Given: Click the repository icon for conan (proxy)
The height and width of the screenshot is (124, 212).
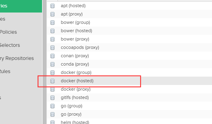Looking at the screenshot, I should [x=53, y=56].
